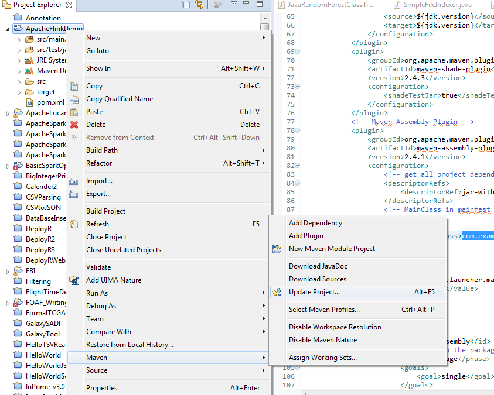Click the Paste clipboard icon
Image resolution: width=494 pixels, height=395 pixels.
(74, 112)
